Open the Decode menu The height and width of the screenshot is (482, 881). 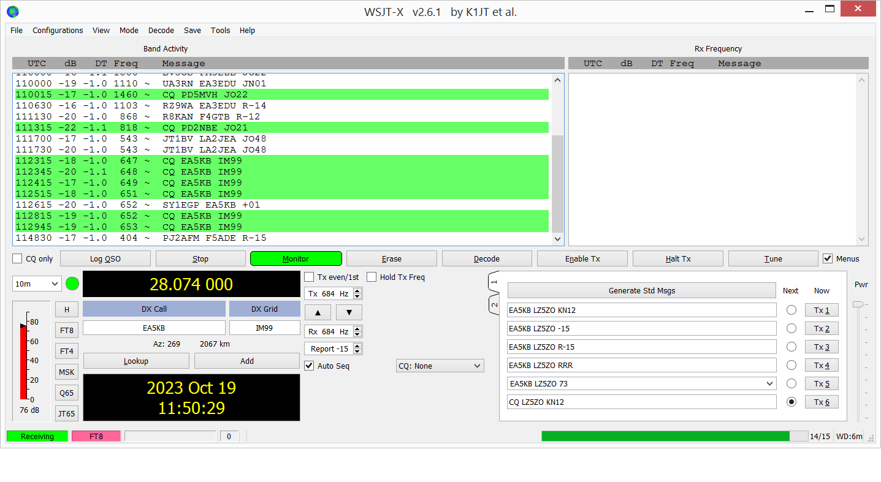[x=161, y=31]
